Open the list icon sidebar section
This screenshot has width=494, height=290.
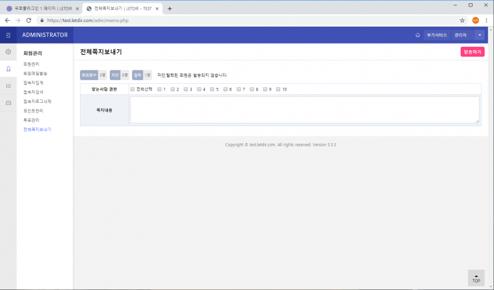point(8,86)
